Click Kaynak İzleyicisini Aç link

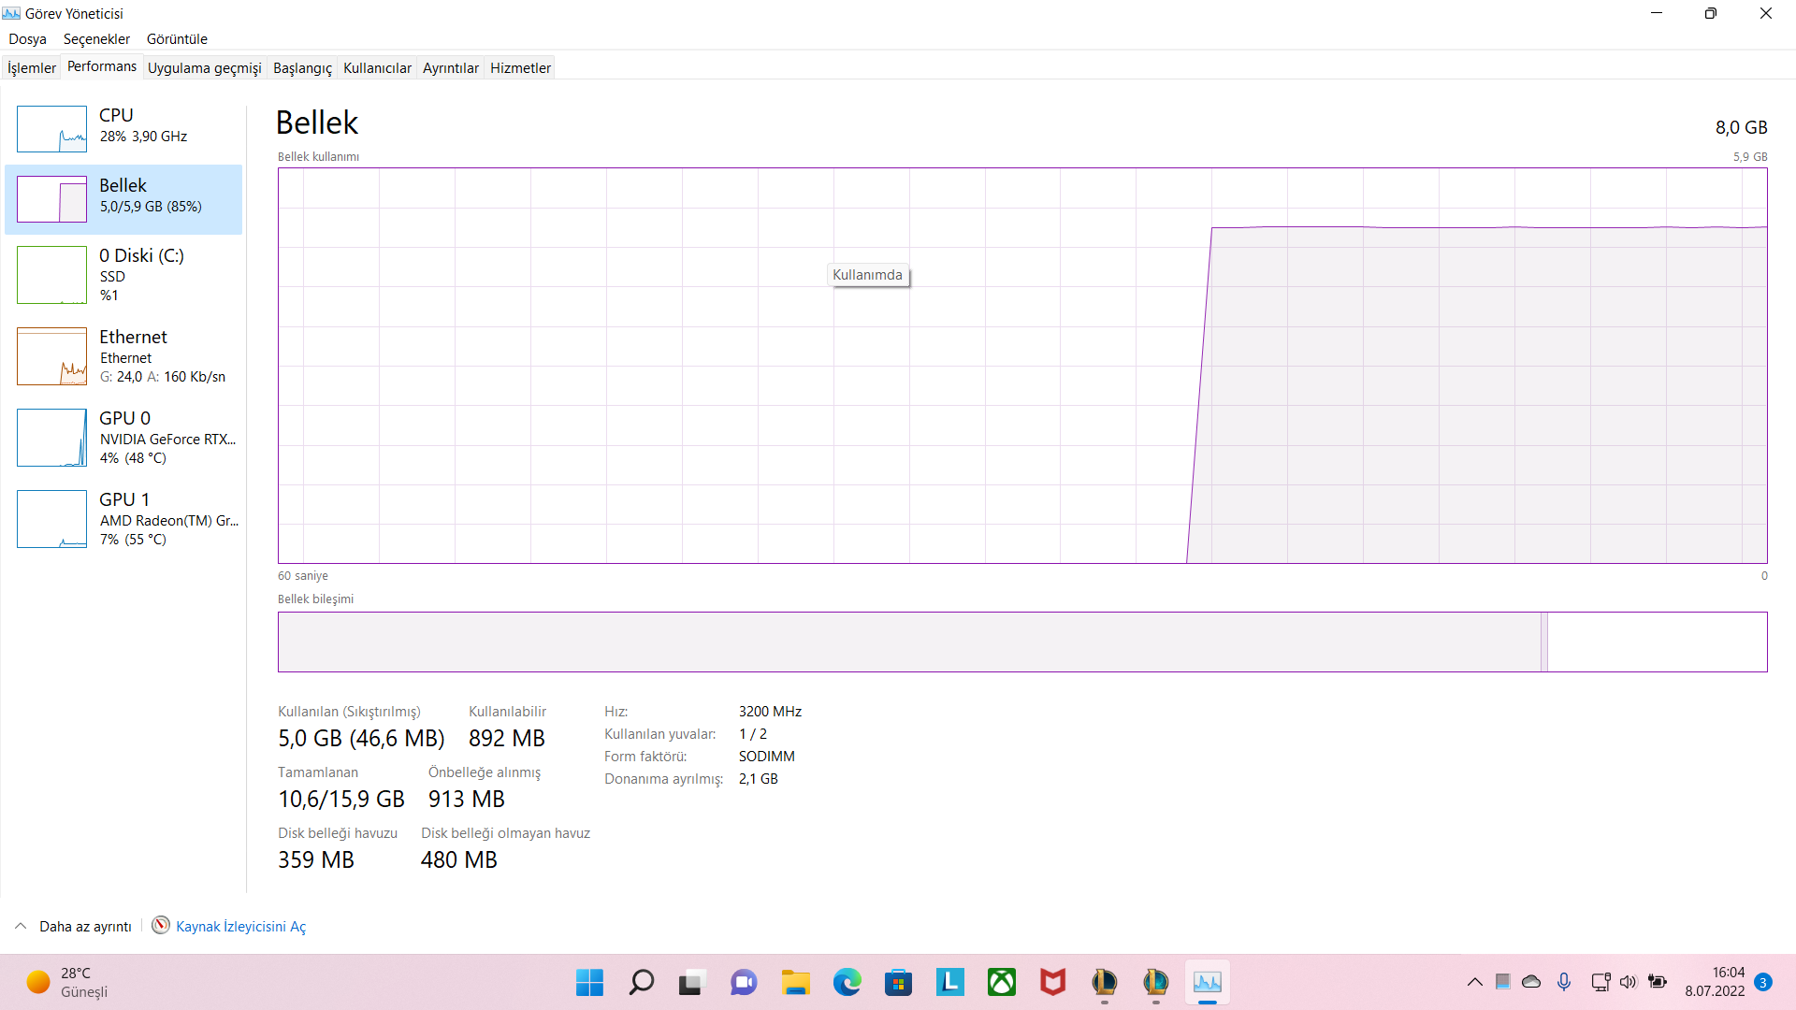pos(240,926)
